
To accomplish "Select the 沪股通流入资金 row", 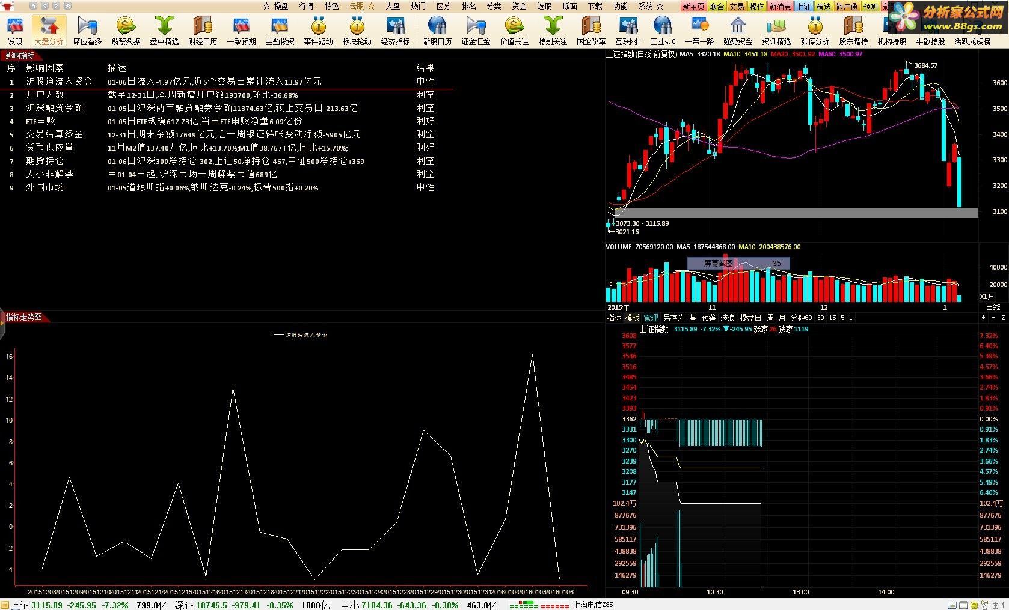I will (x=226, y=82).
